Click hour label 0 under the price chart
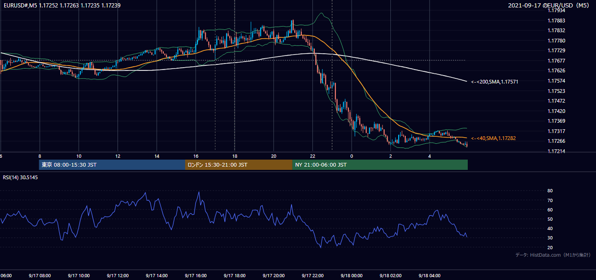This screenshot has height=280, width=596. click(x=352, y=156)
